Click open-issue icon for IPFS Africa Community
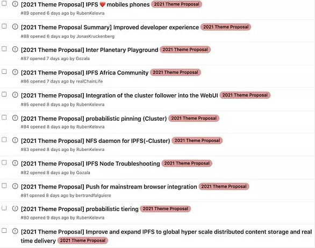Screen dimensions: 315x248 coord(15,72)
